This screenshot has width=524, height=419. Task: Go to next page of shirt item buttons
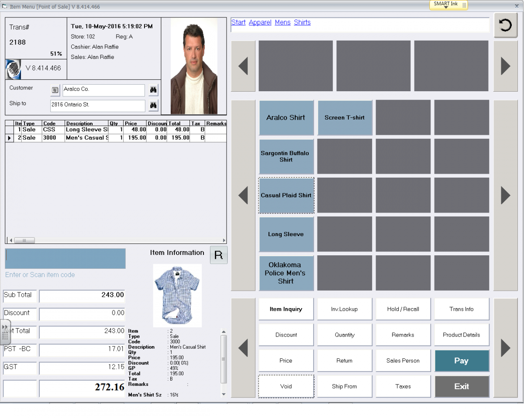tap(506, 195)
